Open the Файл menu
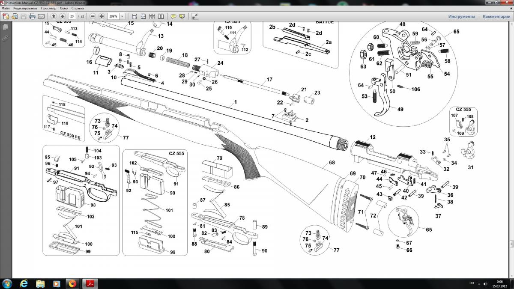514x289 pixels. 6,8
